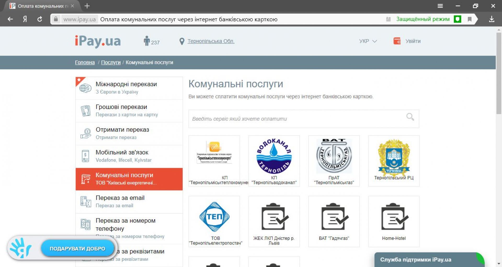Click the browser reload icon
The image size is (502, 267).
click(x=40, y=19)
